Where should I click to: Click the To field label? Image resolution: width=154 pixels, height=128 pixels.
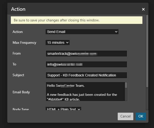(x=14, y=64)
